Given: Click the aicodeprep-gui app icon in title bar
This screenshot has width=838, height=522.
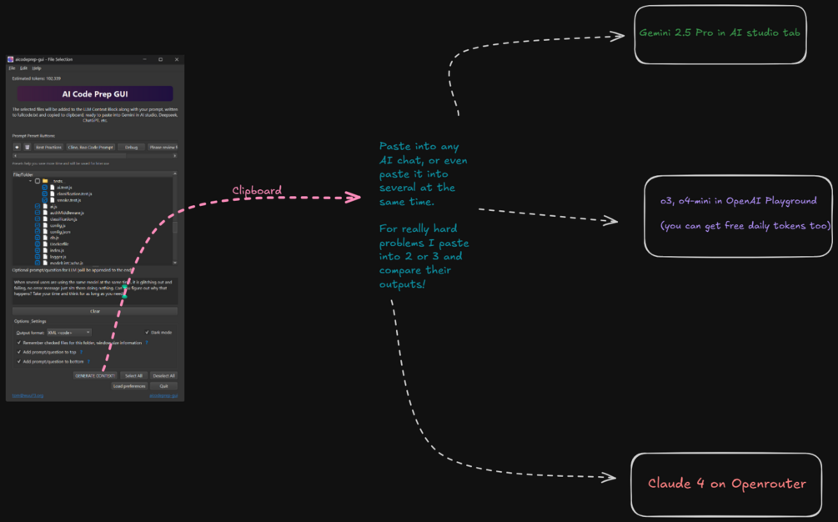Looking at the screenshot, I should (x=10, y=59).
